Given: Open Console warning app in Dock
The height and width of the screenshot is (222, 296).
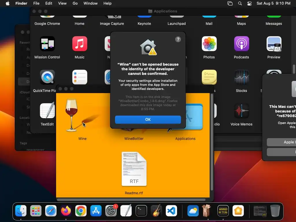Looking at the screenshot, I should pos(223,211).
